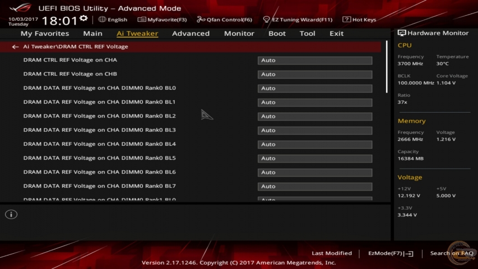
Task: Click the settings list scrollbar thumb
Action: 387,67
